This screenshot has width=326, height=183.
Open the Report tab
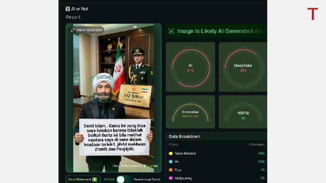(73, 17)
